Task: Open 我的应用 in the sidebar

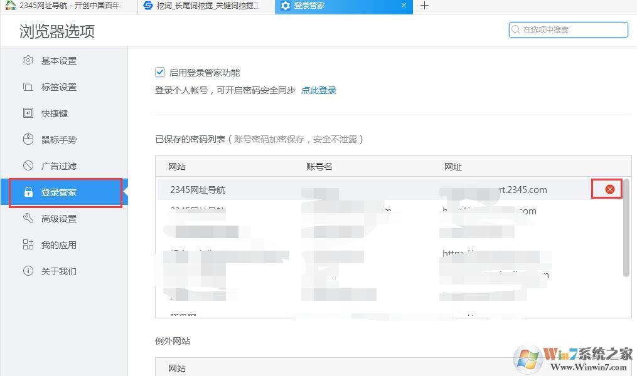Action: click(64, 245)
